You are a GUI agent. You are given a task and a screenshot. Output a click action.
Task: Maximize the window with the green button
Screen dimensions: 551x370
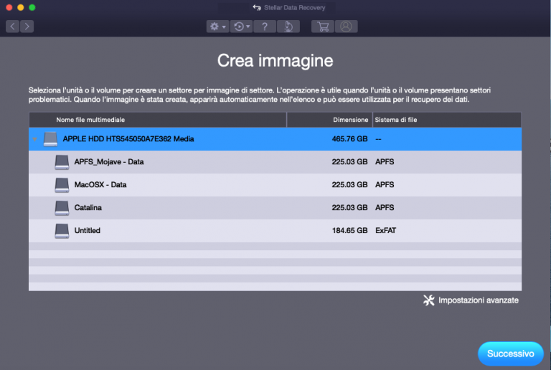(32, 7)
